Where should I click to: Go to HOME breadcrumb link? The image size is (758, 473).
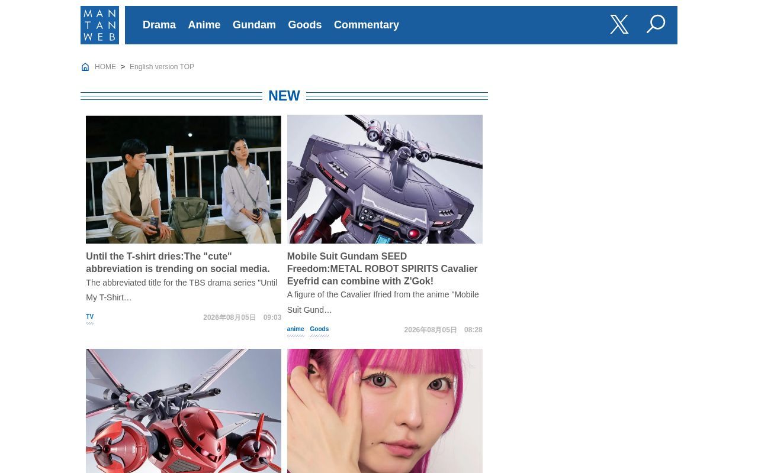click(x=105, y=67)
